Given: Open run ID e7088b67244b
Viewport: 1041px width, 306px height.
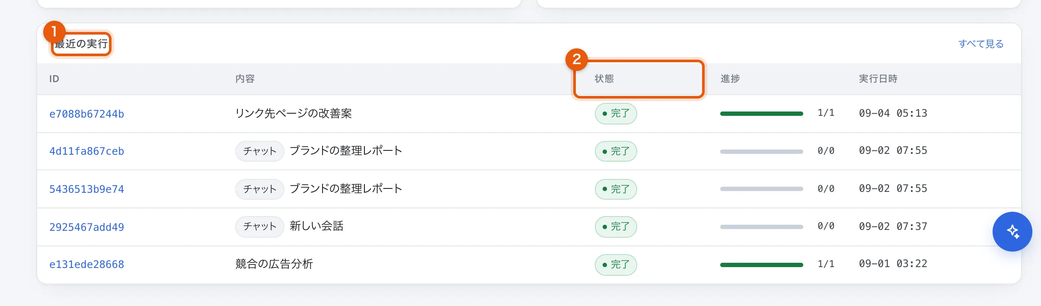Looking at the screenshot, I should [86, 114].
